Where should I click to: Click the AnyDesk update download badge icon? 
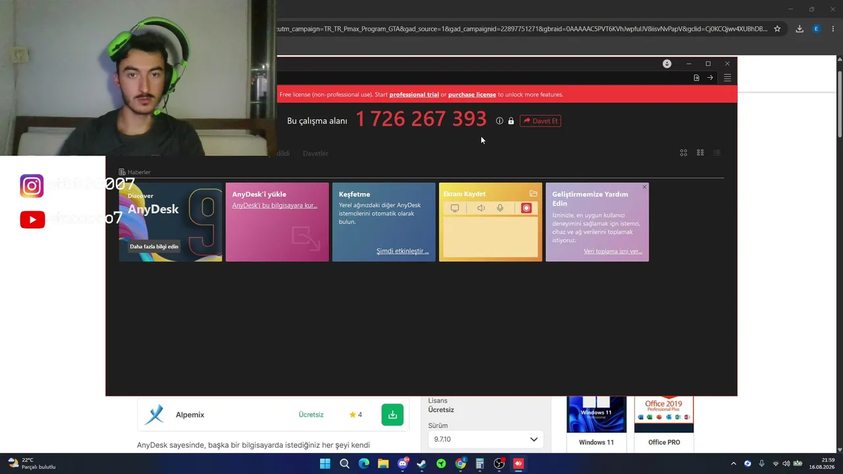(x=667, y=64)
